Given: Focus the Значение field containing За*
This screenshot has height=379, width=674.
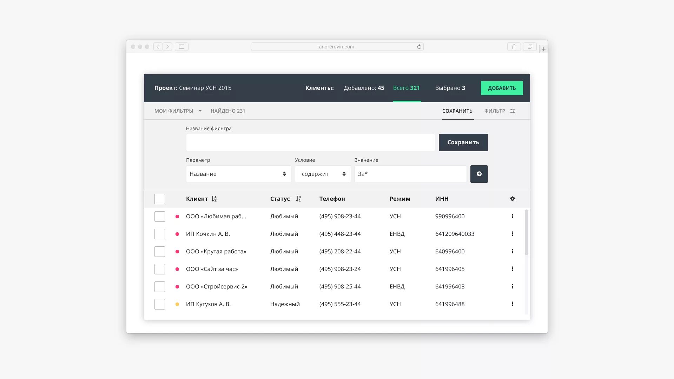Looking at the screenshot, I should pos(411,174).
